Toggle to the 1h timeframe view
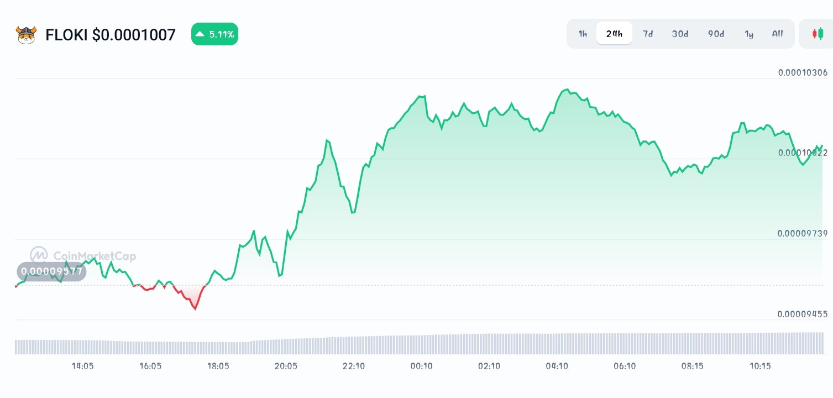The height and width of the screenshot is (398, 833). pyautogui.click(x=582, y=34)
